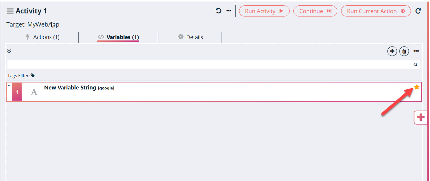Click the refresh icon at top right

tap(418, 11)
